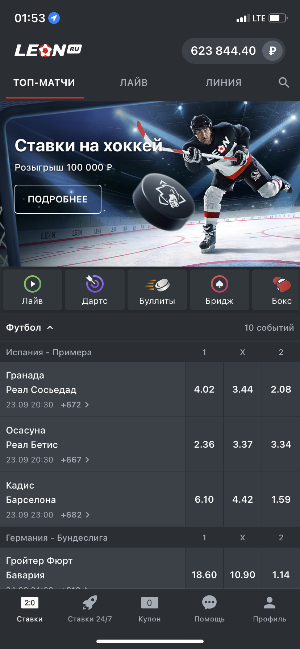Screen dimensions: 300x649
Task: Open the Лайв play icon tile
Action: pyautogui.click(x=33, y=284)
